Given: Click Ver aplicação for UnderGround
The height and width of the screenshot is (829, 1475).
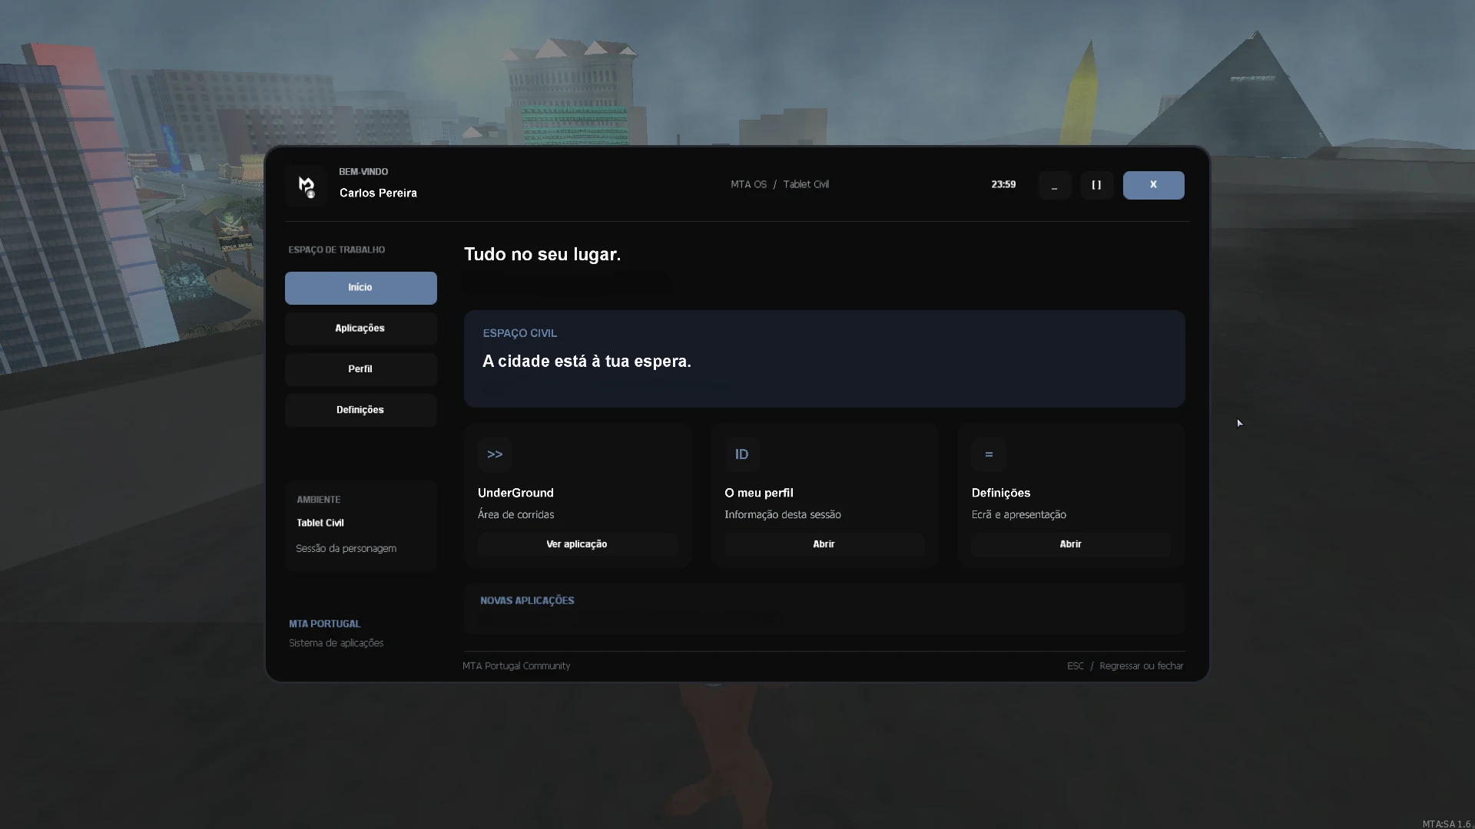Looking at the screenshot, I should (x=577, y=544).
